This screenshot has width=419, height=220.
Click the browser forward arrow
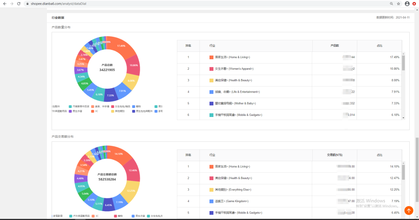[12, 4]
